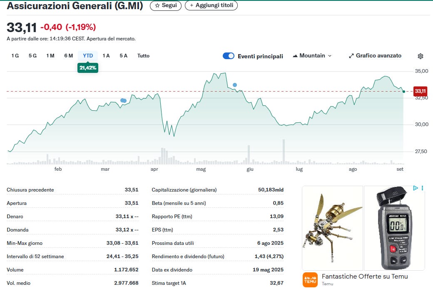Click the blue event marker pair near mar-apr
The height and width of the screenshot is (289, 433).
tap(123, 101)
